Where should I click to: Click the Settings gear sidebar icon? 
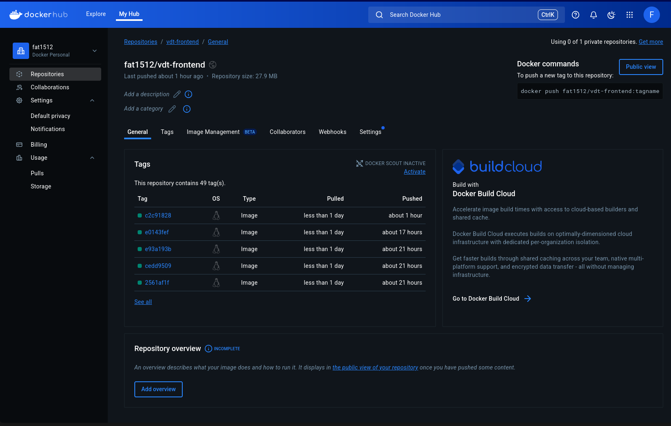pyautogui.click(x=19, y=100)
